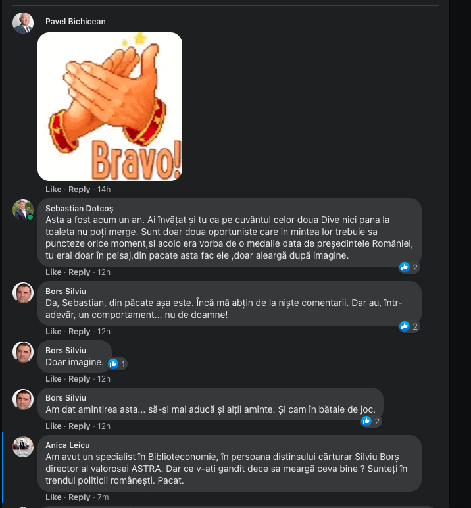The height and width of the screenshot is (508, 471).
Task: Open the 14h timestamp under Bravo GIF
Action: coord(104,190)
